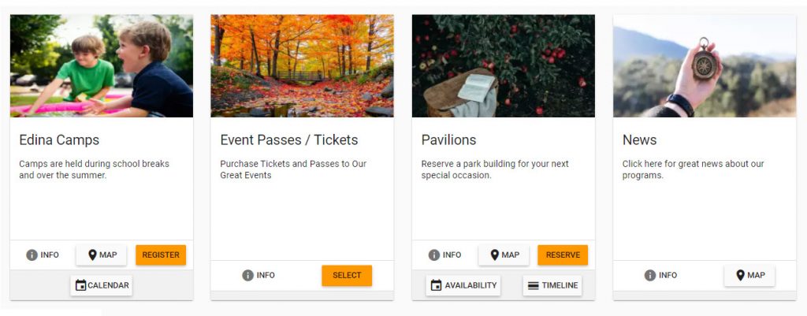Open the Event Passes / Tickets heading
This screenshot has height=316, width=807.
pyautogui.click(x=289, y=140)
